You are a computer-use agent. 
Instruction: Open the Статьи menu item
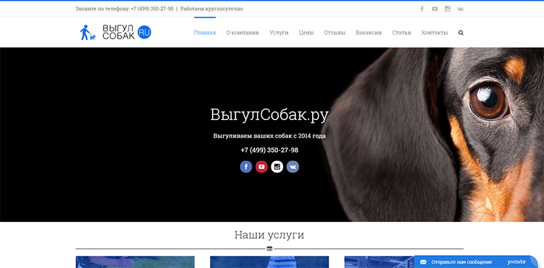pos(401,33)
